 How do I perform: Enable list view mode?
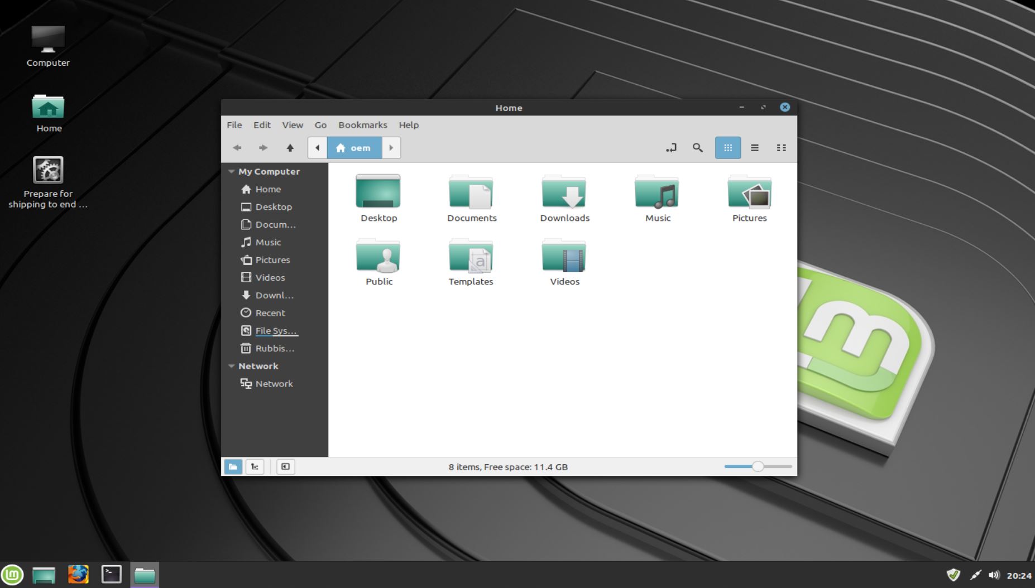(x=755, y=147)
